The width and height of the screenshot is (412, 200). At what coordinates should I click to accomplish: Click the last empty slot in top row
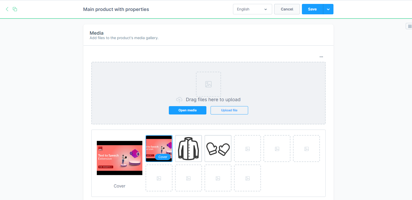(x=306, y=148)
